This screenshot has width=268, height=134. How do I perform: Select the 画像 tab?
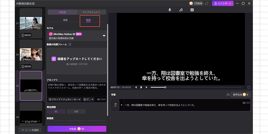(65, 20)
